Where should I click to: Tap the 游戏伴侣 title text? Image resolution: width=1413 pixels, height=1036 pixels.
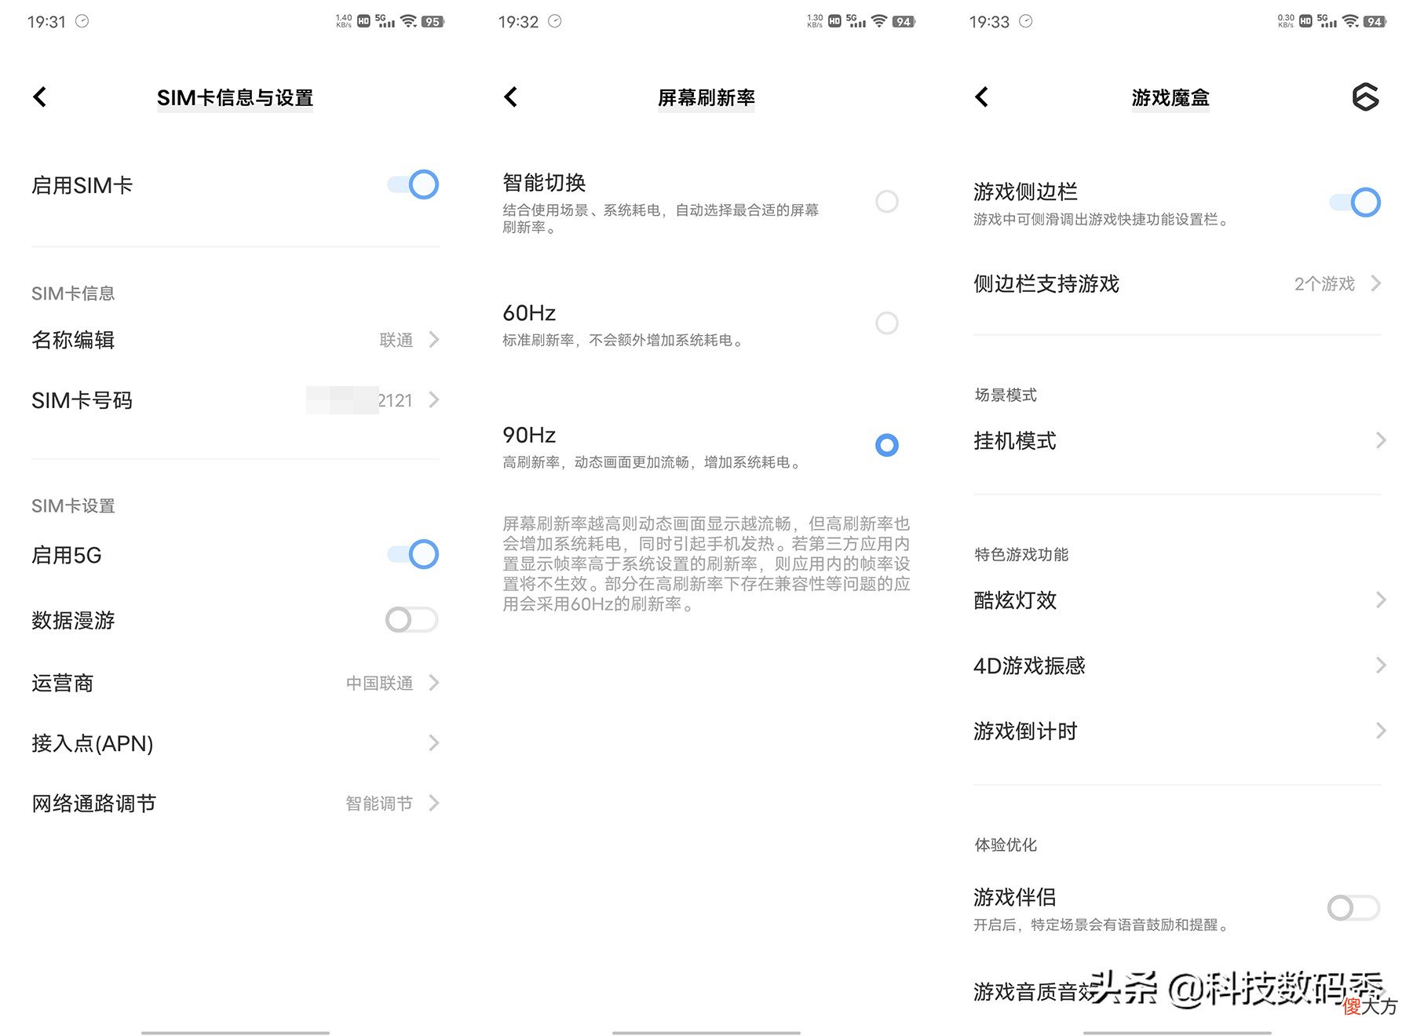point(1015,896)
